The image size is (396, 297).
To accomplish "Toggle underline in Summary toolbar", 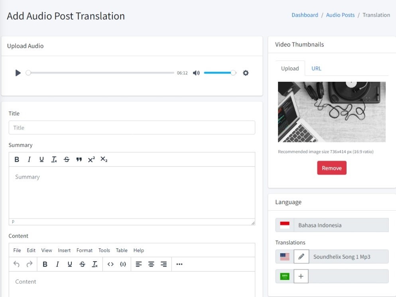I will (41, 159).
